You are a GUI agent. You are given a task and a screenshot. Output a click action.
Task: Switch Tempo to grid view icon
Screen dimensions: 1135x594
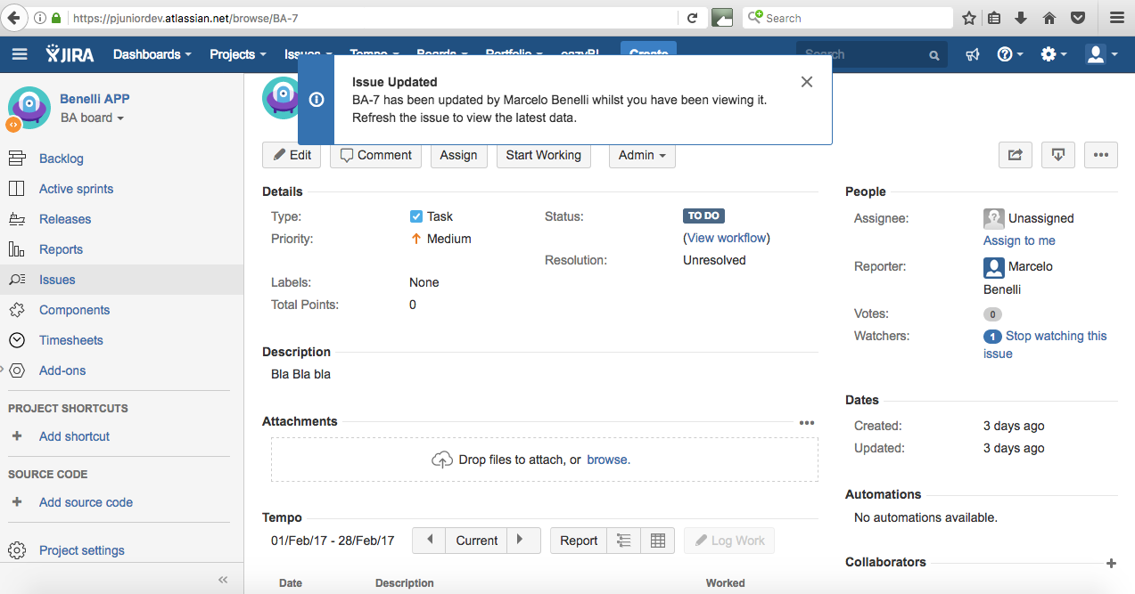pos(658,541)
